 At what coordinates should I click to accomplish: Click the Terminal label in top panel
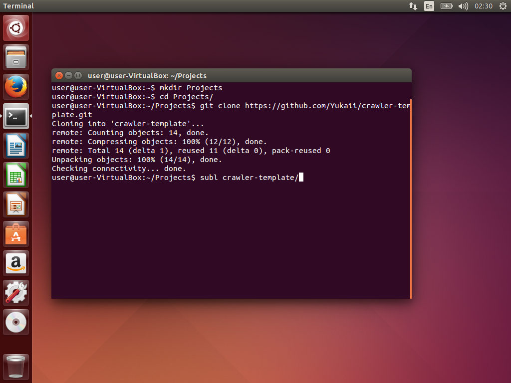18,6
